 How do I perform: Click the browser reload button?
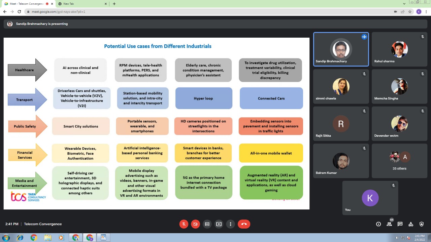(19, 11)
